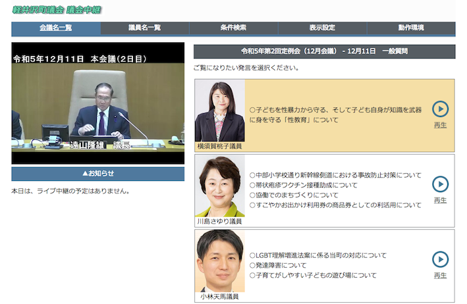Select 川島さゆり議員's portrait photo
467x304 pixels.
coord(219,186)
